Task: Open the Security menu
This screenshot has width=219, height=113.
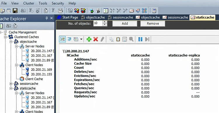Action: 58,3
